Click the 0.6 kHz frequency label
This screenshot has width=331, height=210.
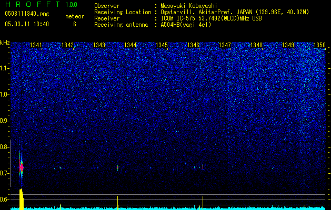(5, 199)
